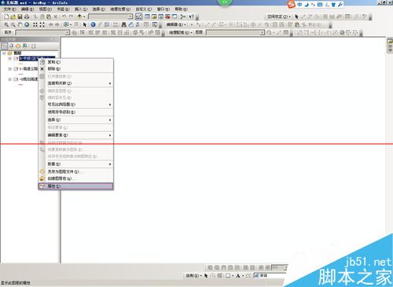Open the georeferencing (地理配准) dropdown
The width and height of the screenshot is (393, 287).
coord(181,32)
